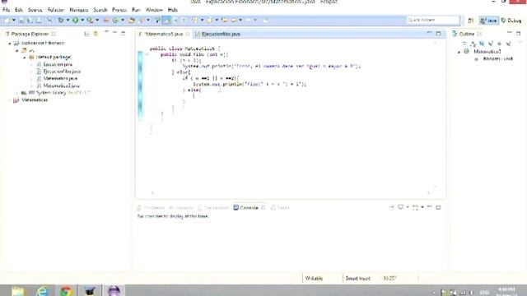Expand the Matematicas project

tap(10, 100)
